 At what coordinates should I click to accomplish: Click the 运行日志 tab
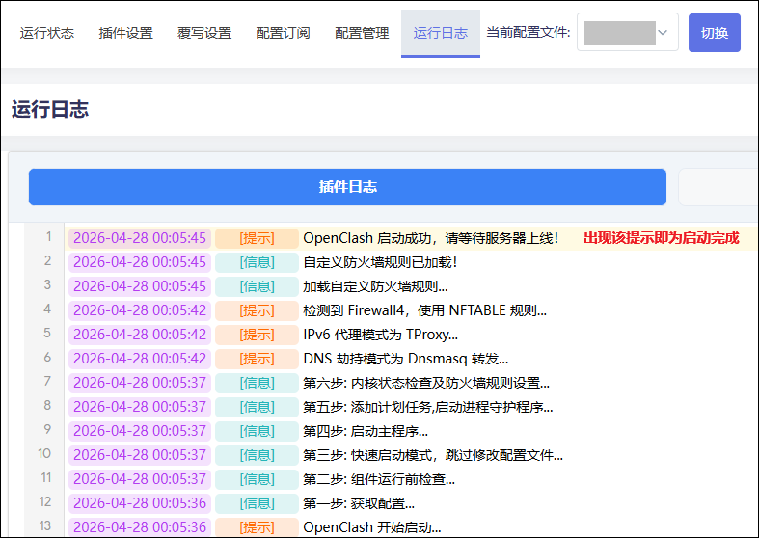pos(441,33)
